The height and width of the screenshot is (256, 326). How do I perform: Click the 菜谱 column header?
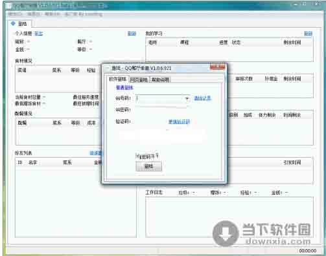tap(22, 70)
